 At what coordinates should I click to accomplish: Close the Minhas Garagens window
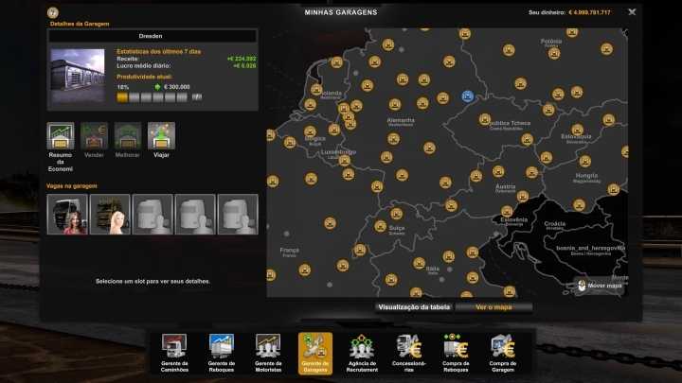coord(632,12)
